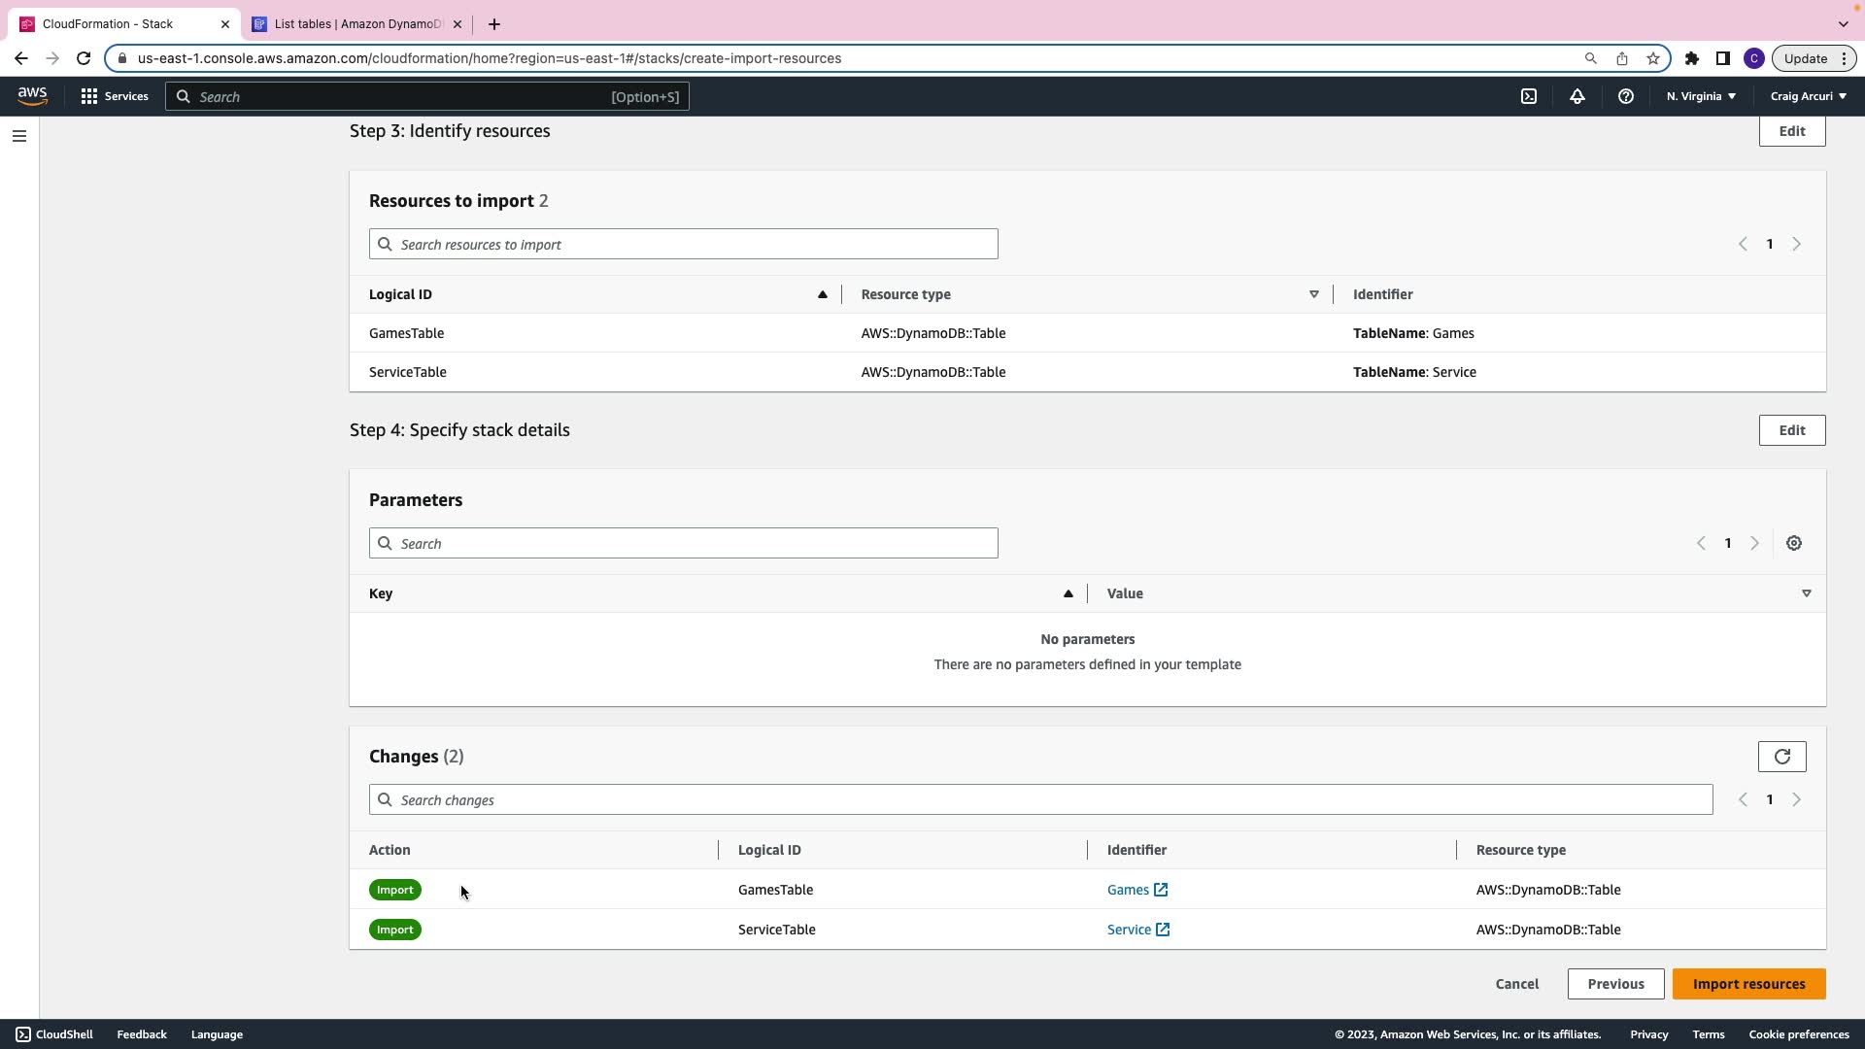The image size is (1865, 1049).
Task: Click the Search changes field
Action: pyautogui.click(x=1039, y=800)
